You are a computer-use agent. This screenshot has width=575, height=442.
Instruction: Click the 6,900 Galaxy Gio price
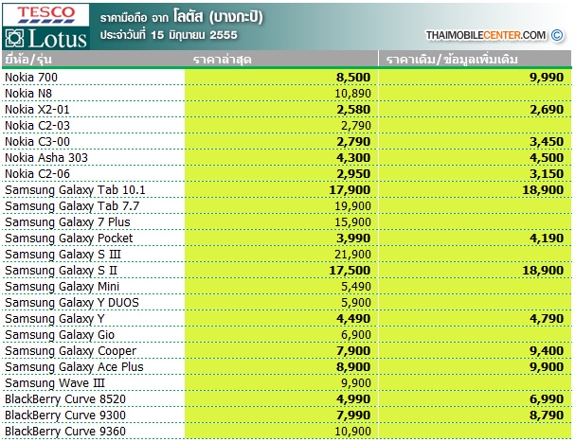(356, 336)
